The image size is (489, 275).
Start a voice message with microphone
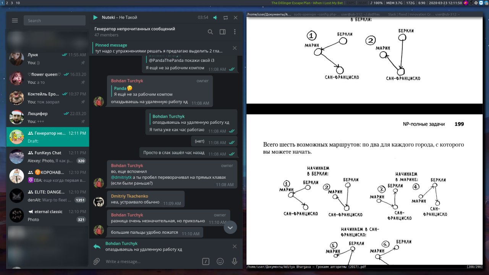coord(235,262)
